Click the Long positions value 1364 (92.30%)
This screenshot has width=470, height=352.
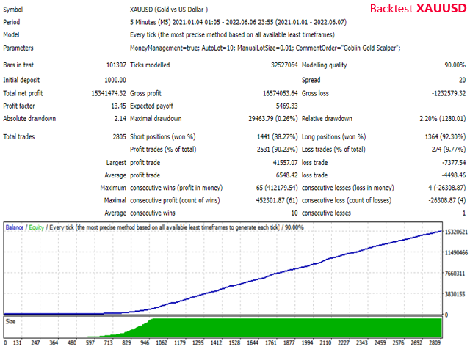point(445,137)
